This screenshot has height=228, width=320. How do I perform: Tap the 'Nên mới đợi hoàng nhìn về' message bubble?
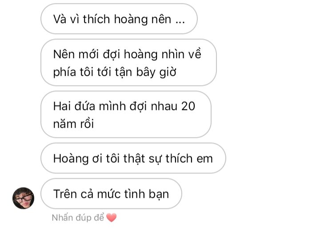tap(128, 63)
